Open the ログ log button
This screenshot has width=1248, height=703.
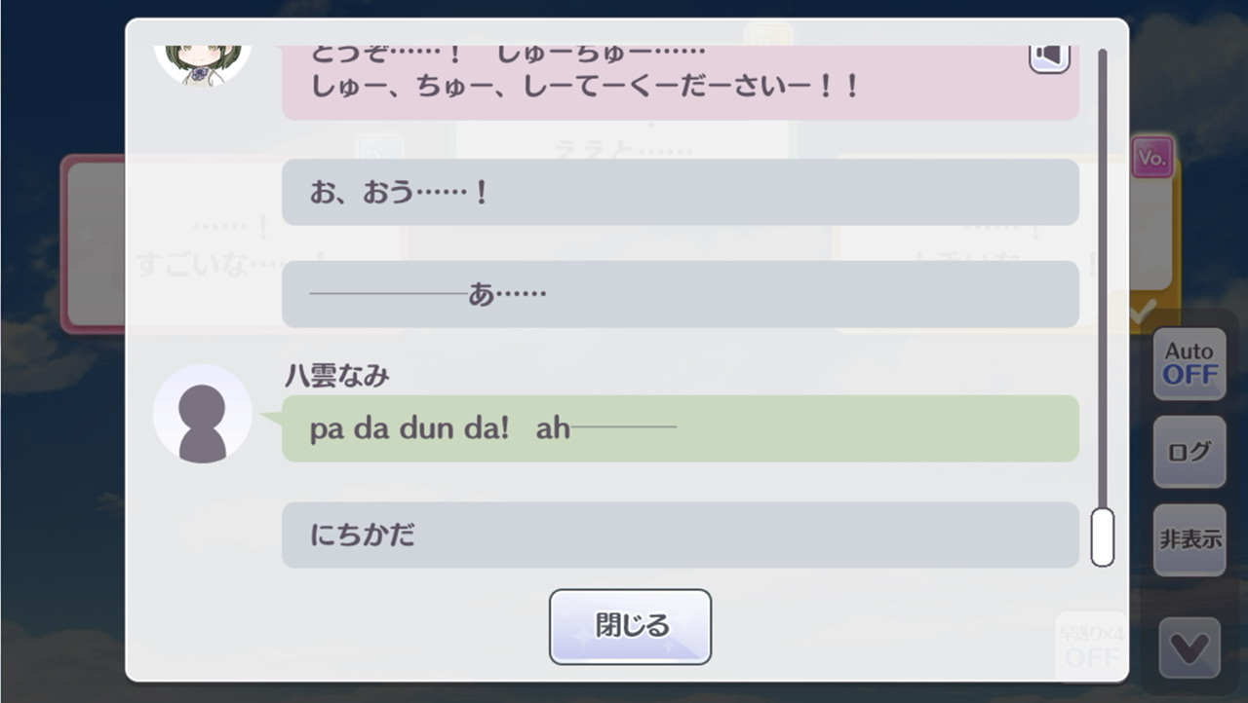(1189, 452)
